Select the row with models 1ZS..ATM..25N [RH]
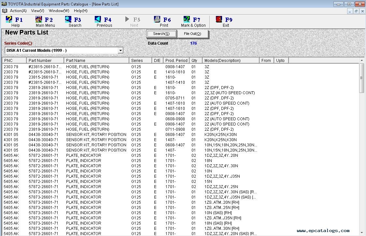Viewport: 366px width, 236px height. (180, 208)
